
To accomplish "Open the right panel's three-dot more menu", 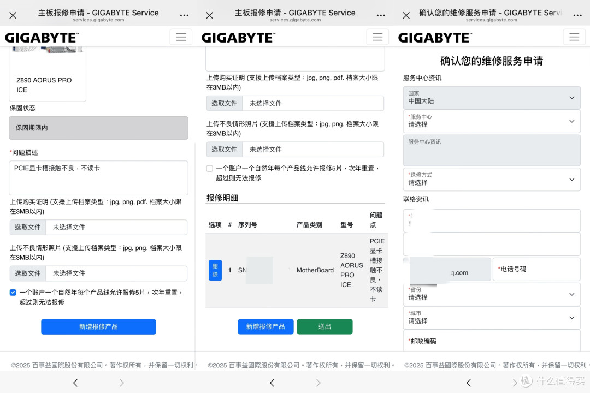I will coord(577,15).
